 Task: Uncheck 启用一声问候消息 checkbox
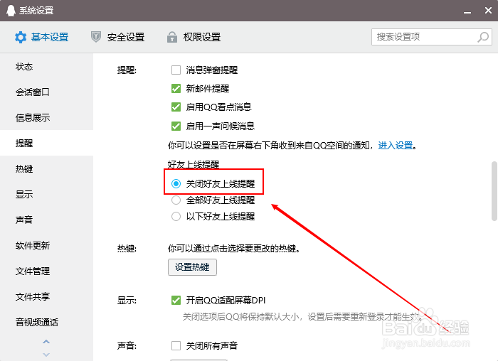176,126
